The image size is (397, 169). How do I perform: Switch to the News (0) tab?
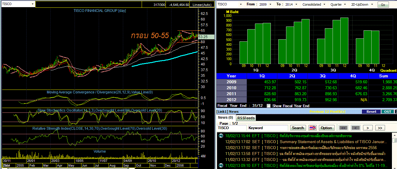click(x=226, y=118)
